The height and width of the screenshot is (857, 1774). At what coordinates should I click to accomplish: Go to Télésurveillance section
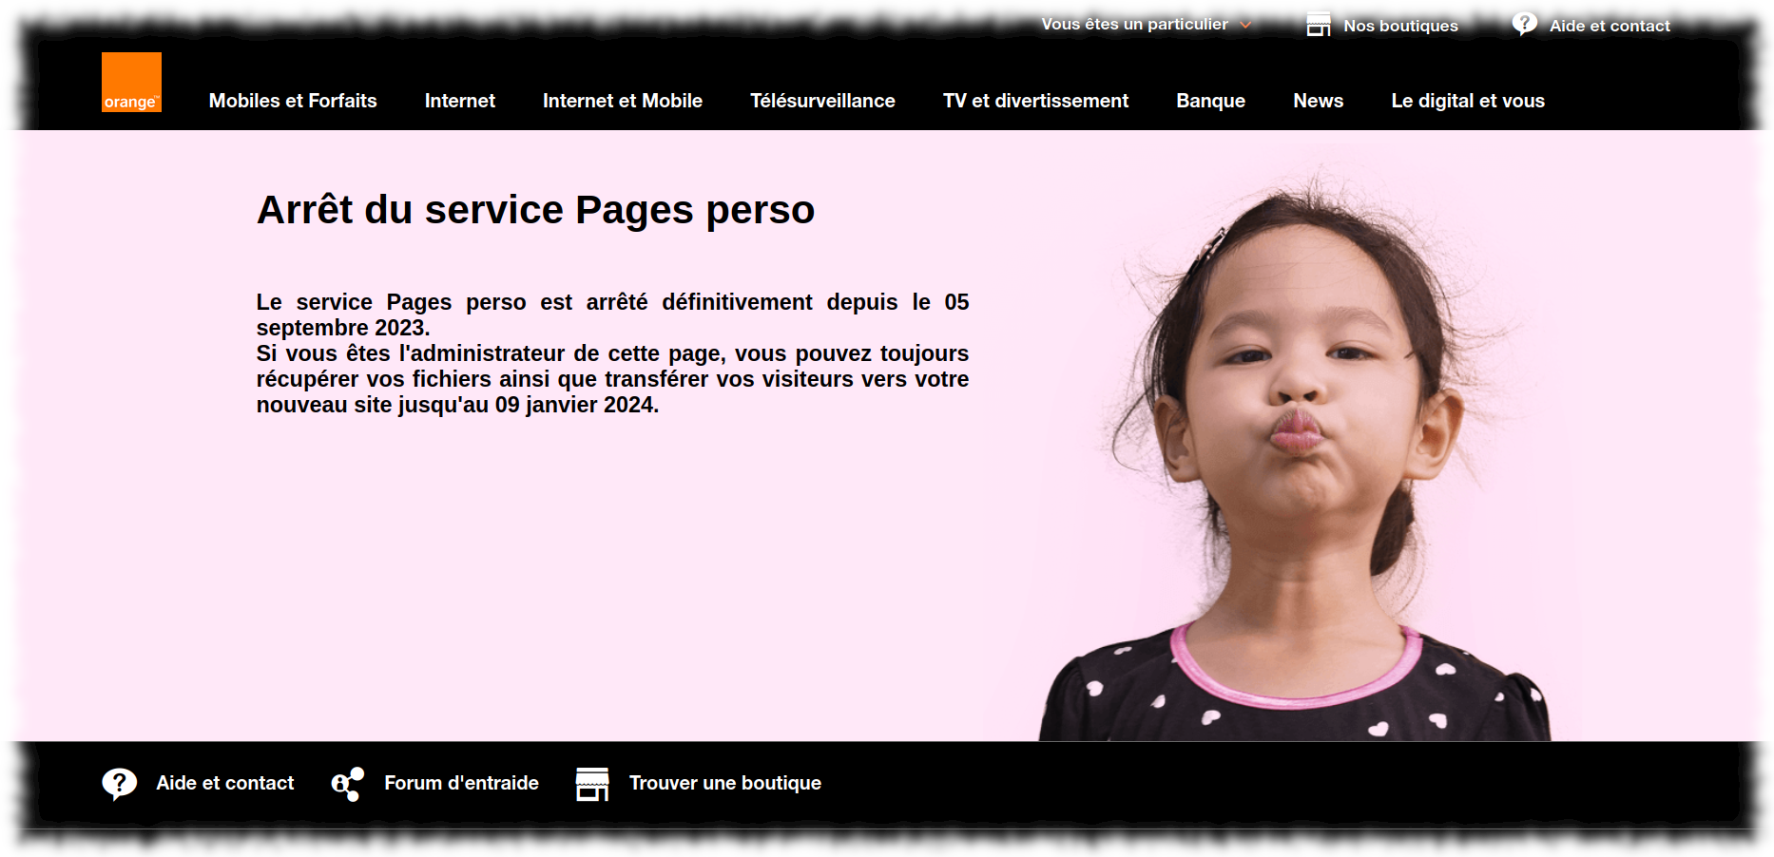[x=822, y=101]
